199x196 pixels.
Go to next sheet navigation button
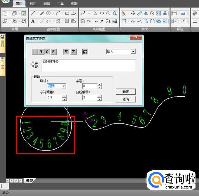(16, 181)
